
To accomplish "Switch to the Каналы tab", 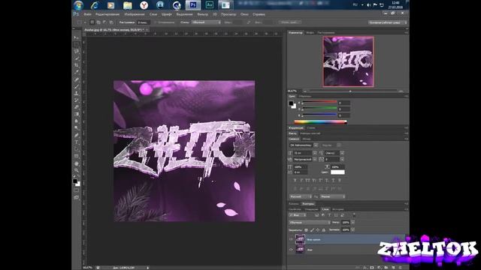I will point(294,204).
